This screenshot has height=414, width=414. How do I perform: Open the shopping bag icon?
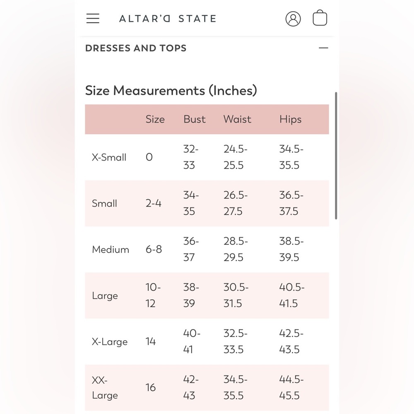pyautogui.click(x=320, y=18)
